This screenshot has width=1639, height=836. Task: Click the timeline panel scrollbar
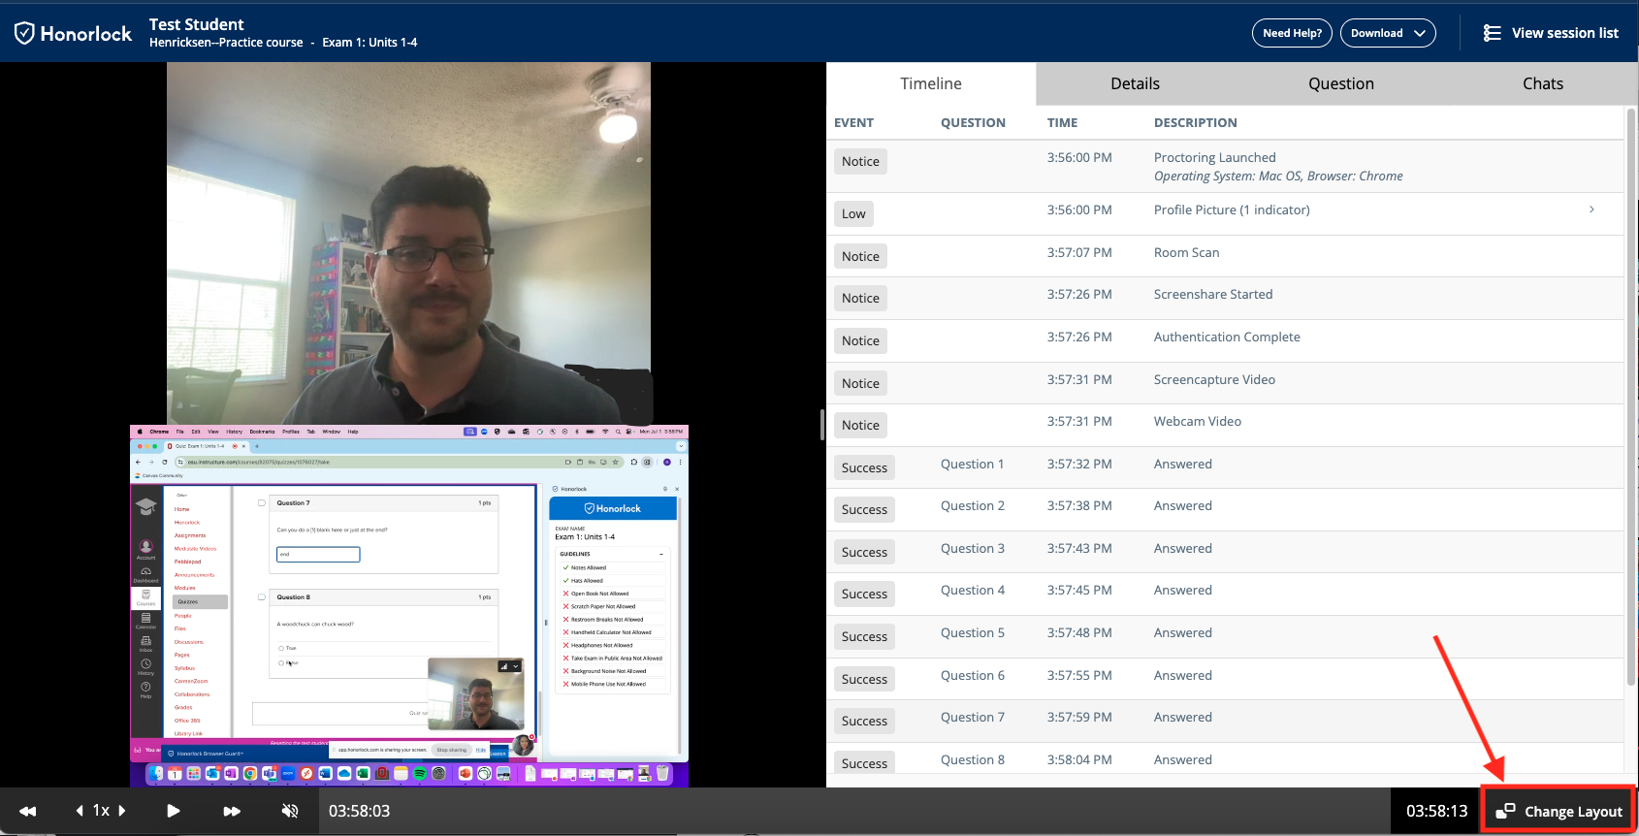tap(1630, 388)
